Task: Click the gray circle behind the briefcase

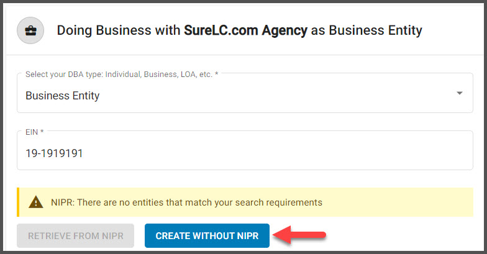Action: point(30,30)
